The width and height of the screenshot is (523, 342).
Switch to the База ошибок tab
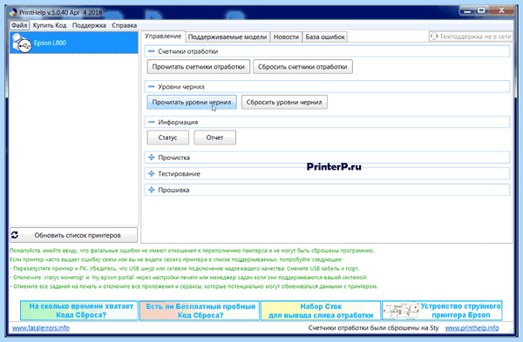(325, 37)
